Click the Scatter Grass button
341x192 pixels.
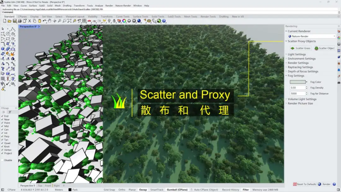tap(300, 48)
